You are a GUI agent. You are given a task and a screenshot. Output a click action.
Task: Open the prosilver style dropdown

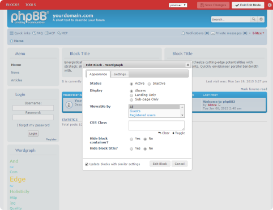point(178,5)
